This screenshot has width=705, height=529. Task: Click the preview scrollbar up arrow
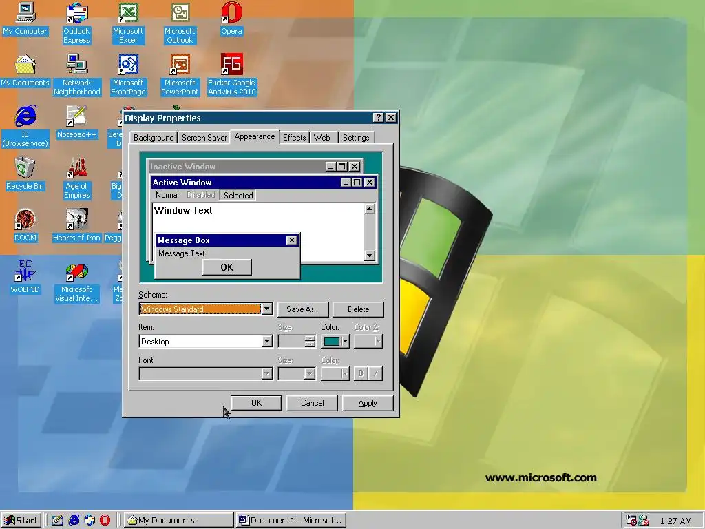click(370, 209)
